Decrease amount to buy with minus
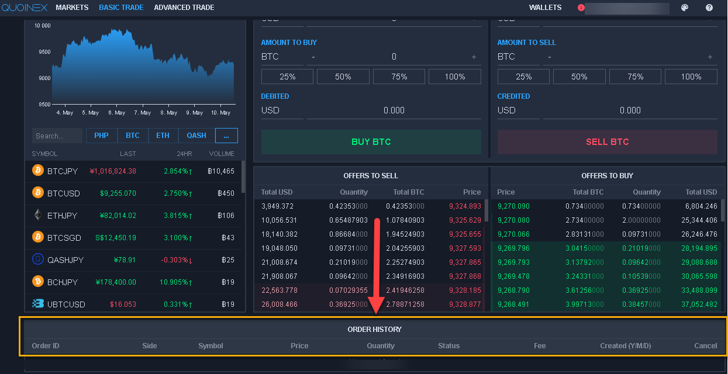This screenshot has width=728, height=374. (313, 57)
